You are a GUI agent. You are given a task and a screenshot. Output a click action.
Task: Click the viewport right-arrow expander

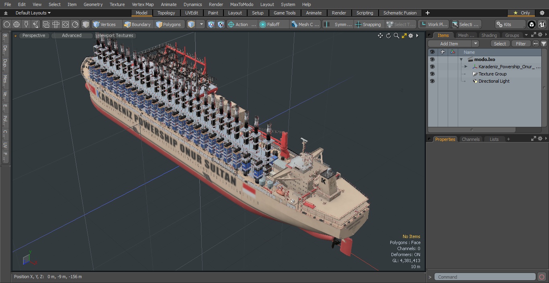click(417, 36)
